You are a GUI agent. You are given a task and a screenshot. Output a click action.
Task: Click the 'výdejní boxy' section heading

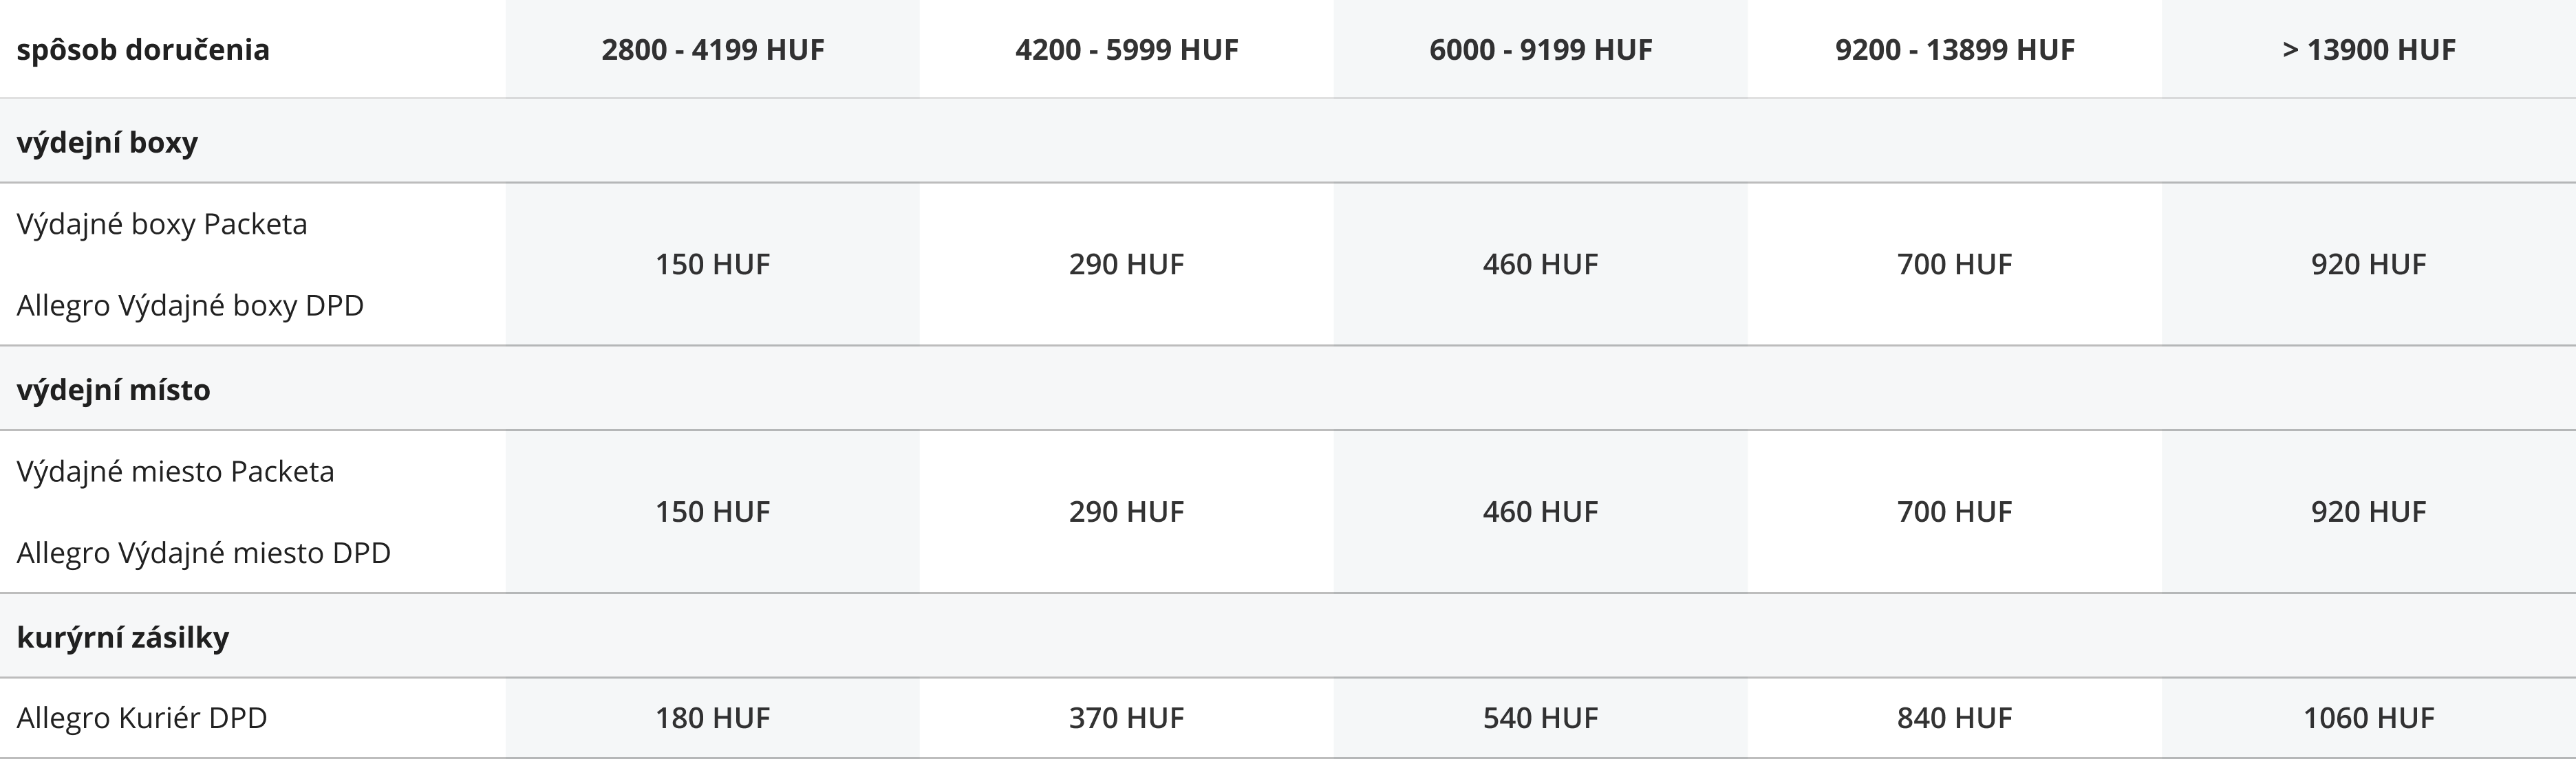107,142
